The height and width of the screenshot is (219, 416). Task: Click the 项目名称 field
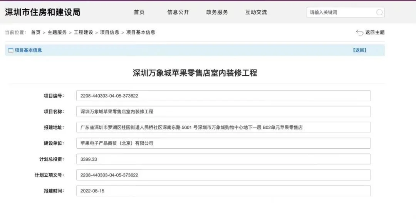[x=223, y=112]
